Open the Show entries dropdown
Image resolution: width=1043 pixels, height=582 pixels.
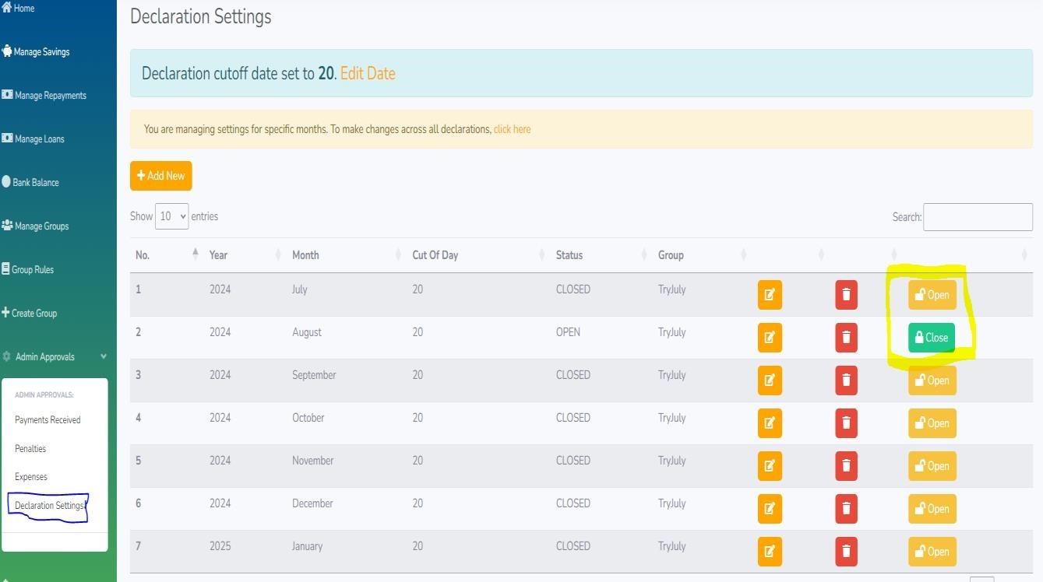[x=171, y=216]
